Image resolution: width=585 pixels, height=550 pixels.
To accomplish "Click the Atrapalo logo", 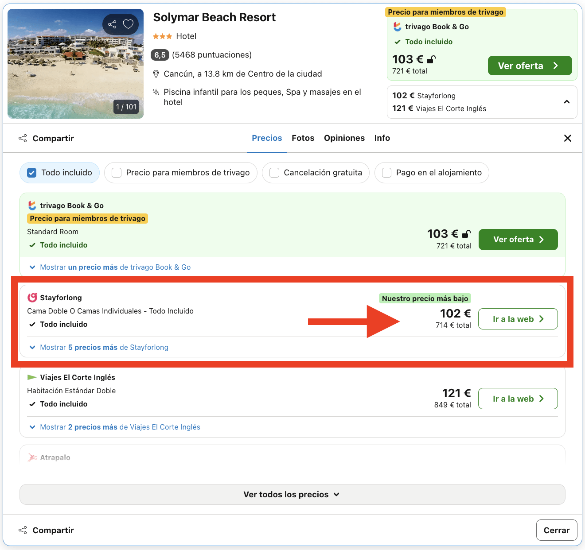I will click(x=32, y=457).
